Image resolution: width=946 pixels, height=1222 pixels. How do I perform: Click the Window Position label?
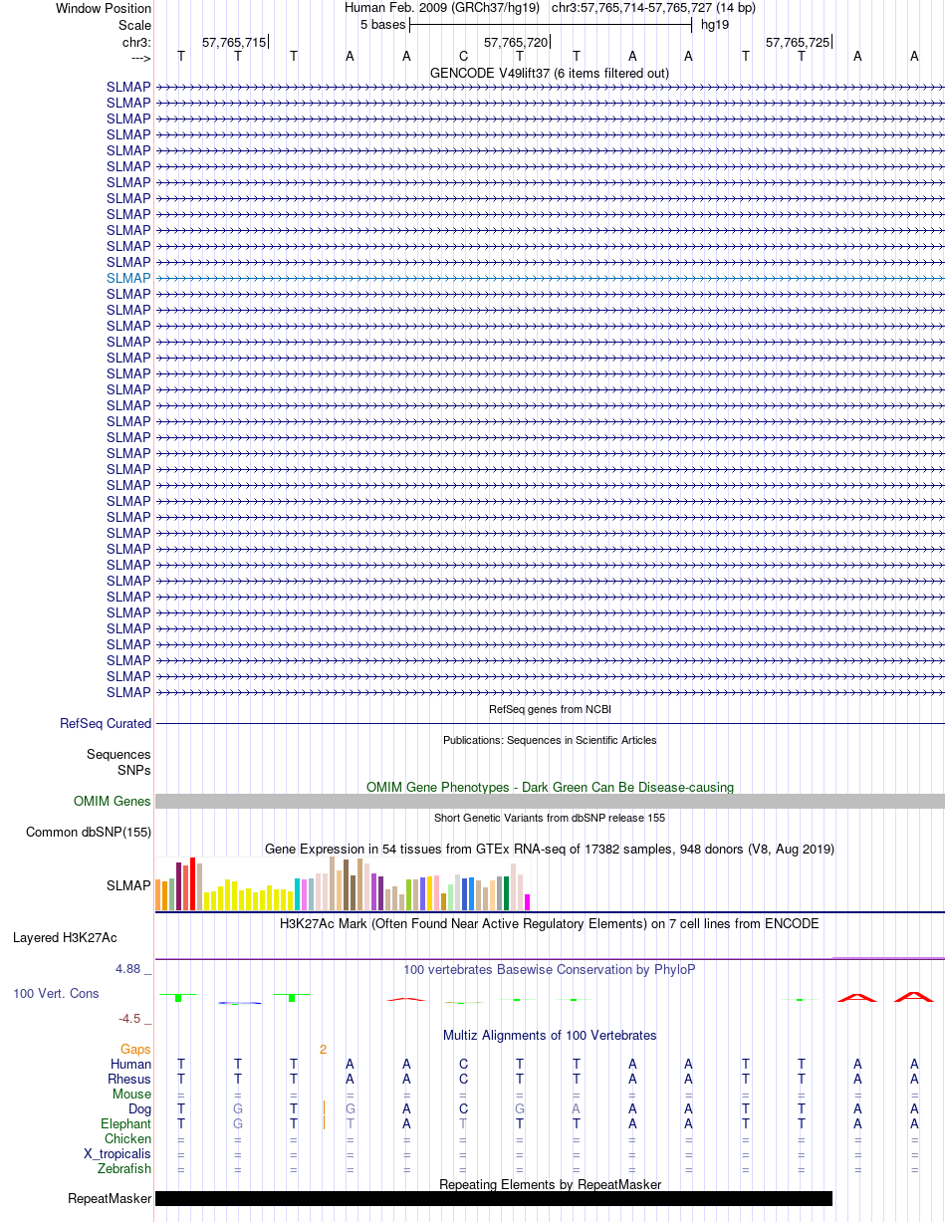104,8
